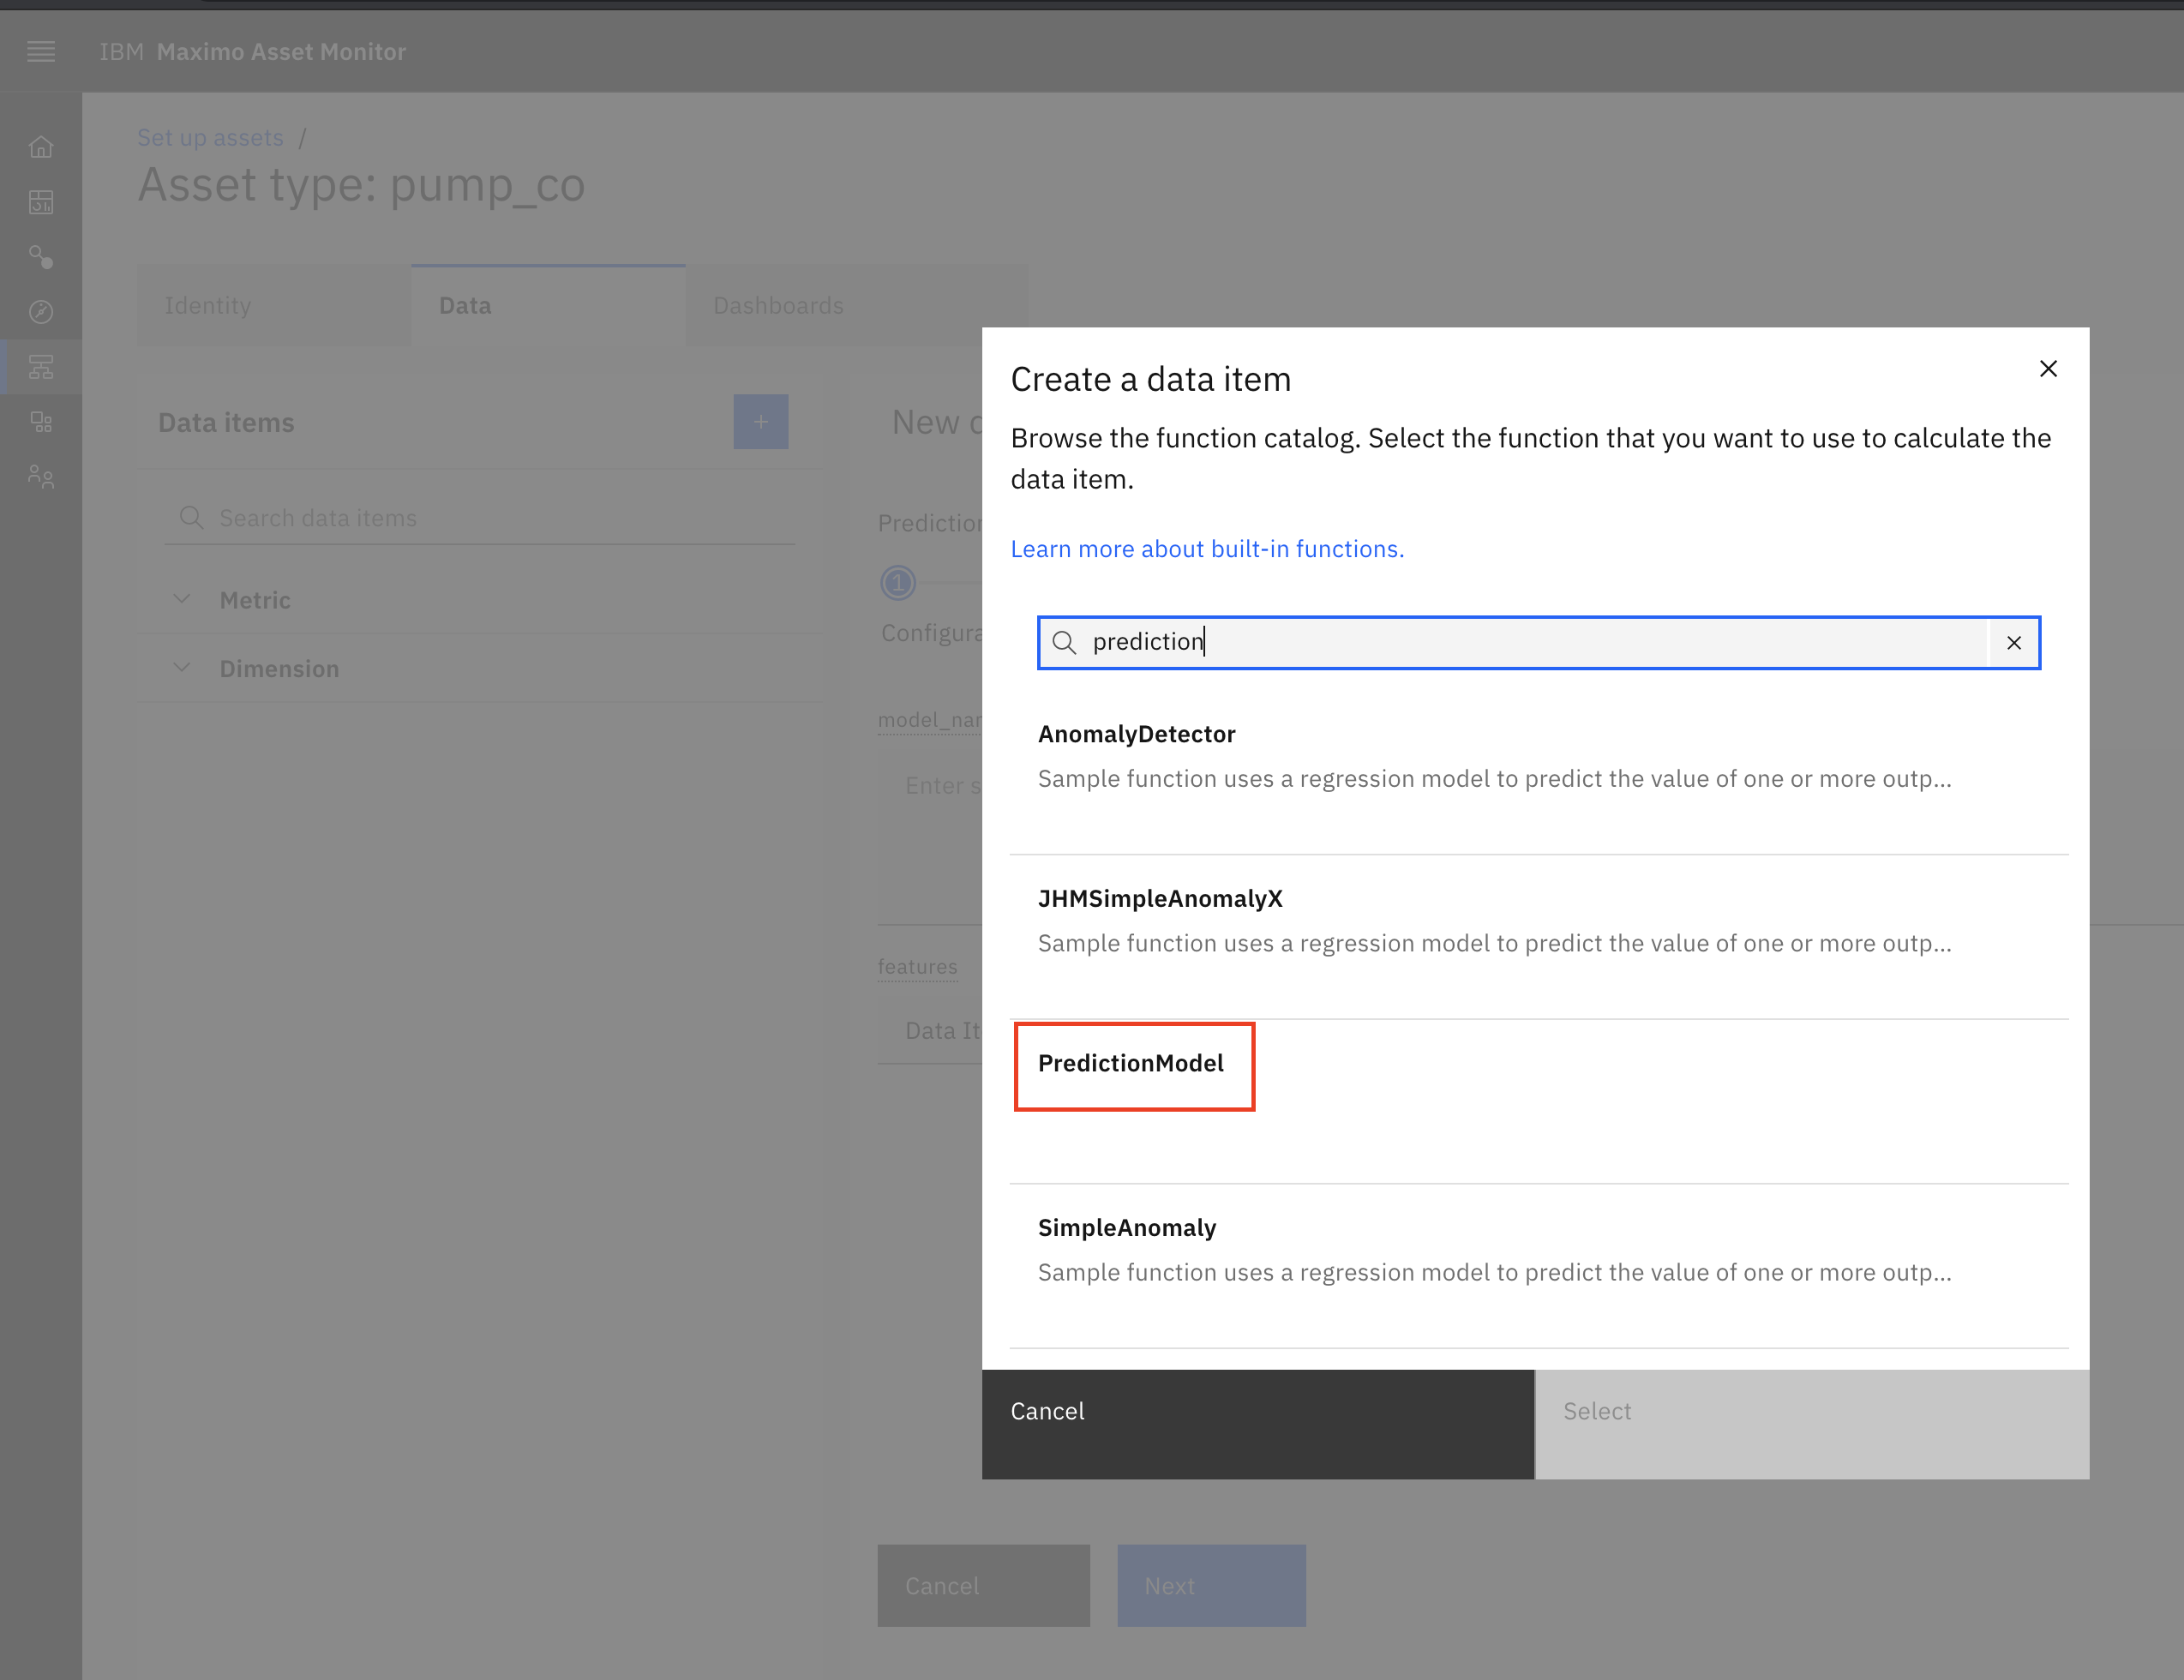Viewport: 2184px width, 1680px height.
Task: Switch to the Dashboards tab
Action: (857, 306)
